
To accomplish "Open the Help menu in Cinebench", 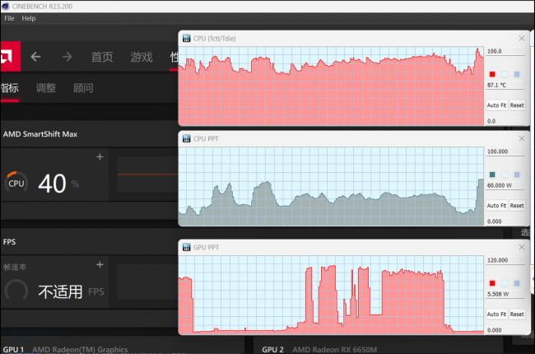I will (x=29, y=18).
